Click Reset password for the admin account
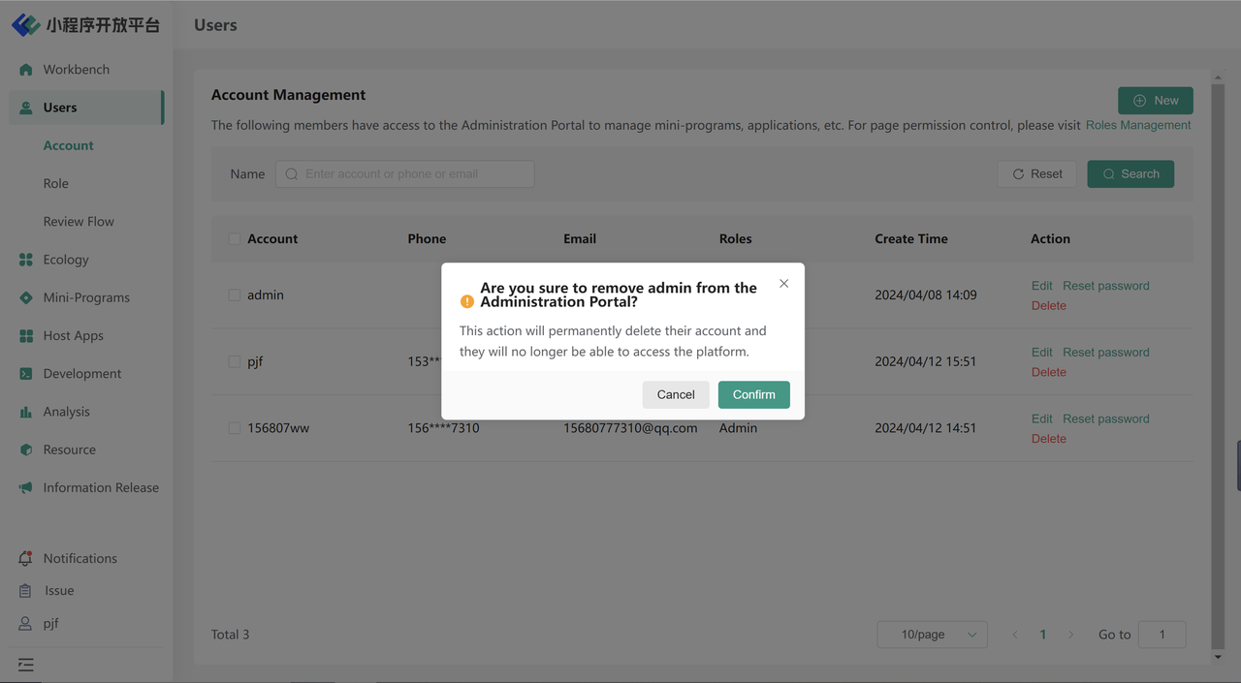 pos(1106,286)
